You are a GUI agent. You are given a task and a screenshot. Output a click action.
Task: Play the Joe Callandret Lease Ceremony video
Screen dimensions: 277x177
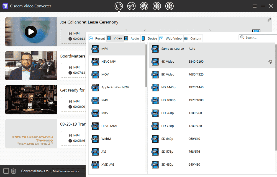pyautogui.click(x=31, y=32)
